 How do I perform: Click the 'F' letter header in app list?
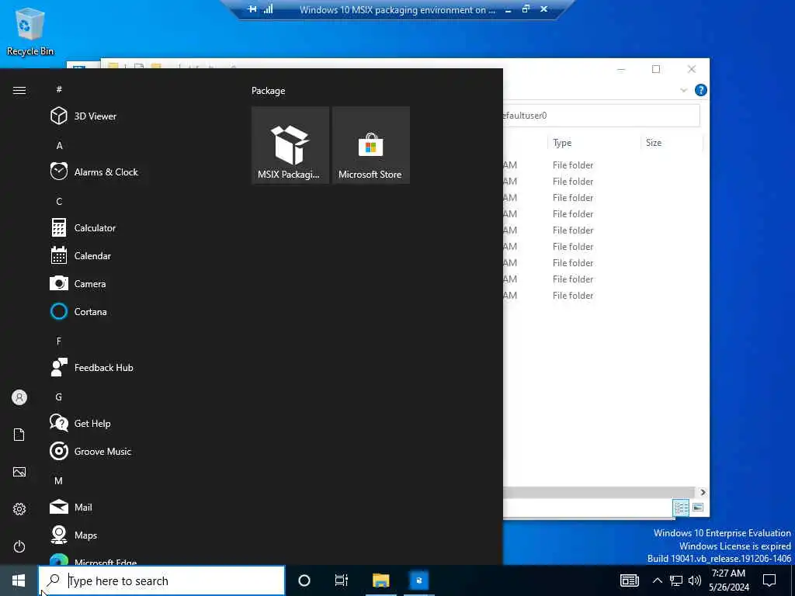pos(59,341)
